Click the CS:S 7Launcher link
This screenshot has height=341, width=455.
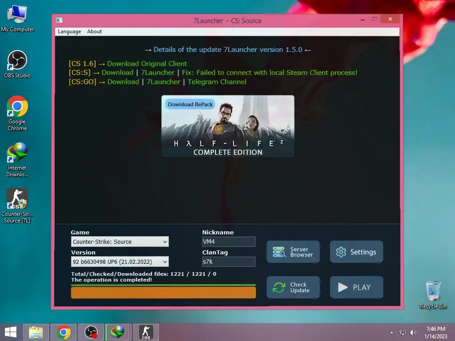[158, 72]
